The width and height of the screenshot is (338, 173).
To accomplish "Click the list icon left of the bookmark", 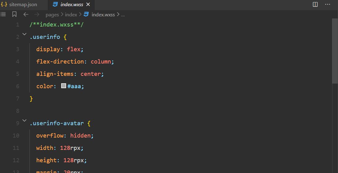I will click(x=3, y=14).
